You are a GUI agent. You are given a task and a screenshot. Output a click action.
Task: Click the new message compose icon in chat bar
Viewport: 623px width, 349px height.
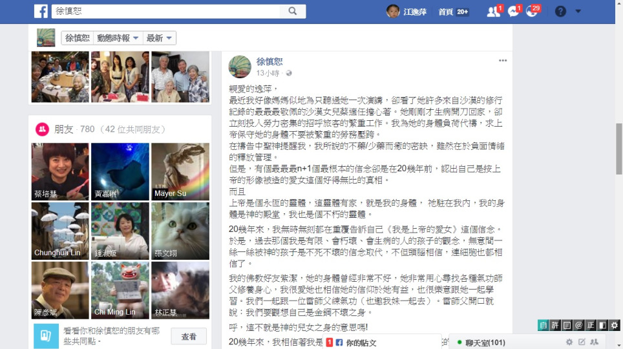[582, 342]
